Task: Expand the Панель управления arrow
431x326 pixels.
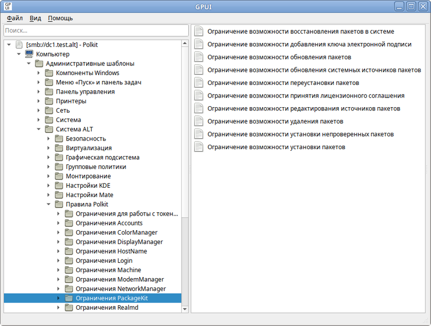Action: [x=39, y=91]
